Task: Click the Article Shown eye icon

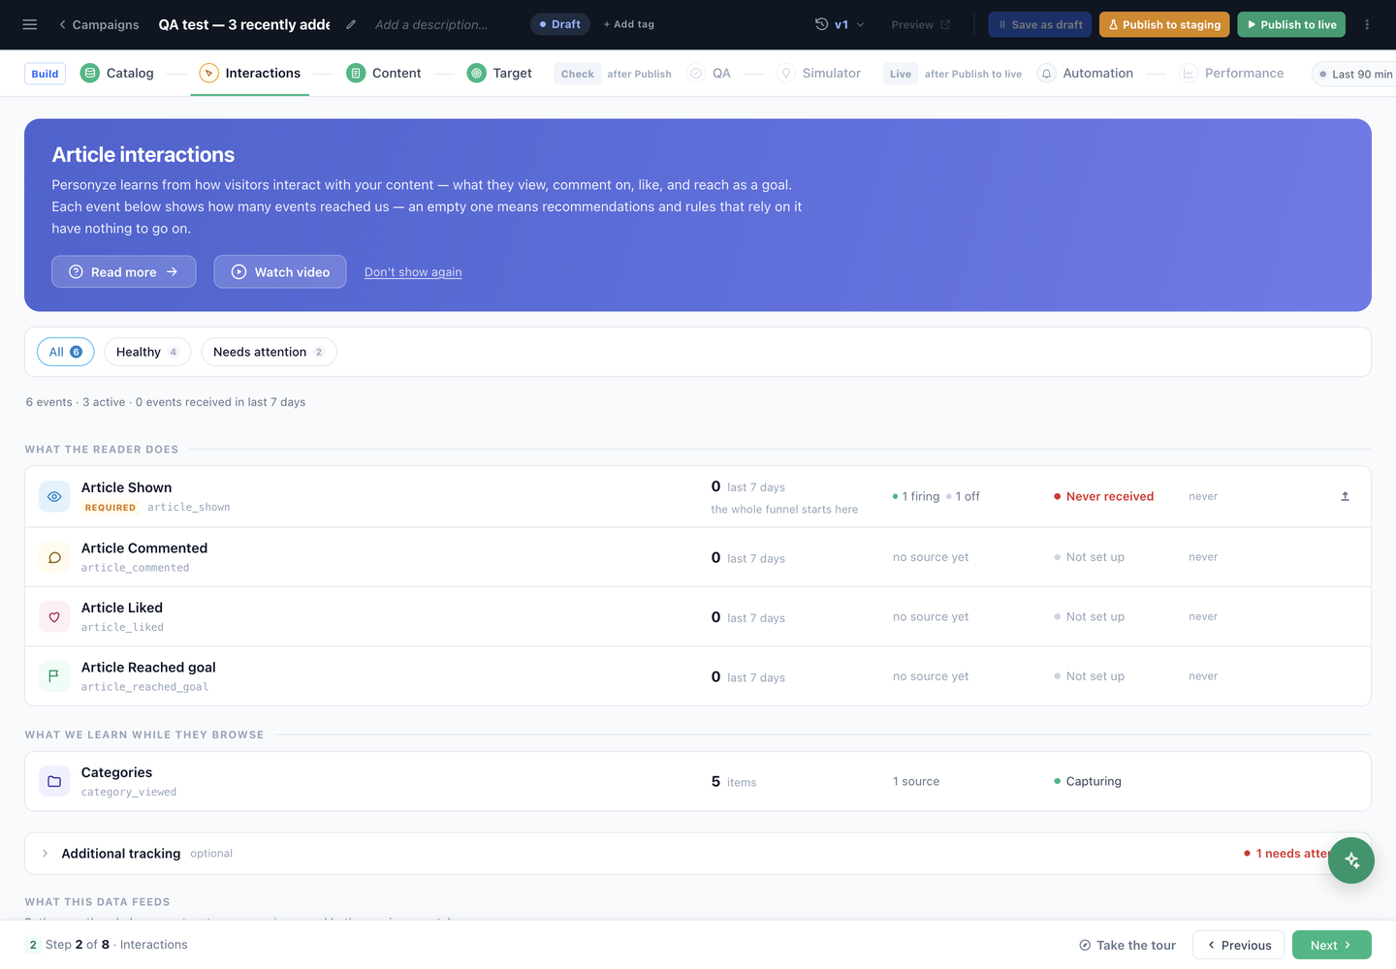Action: click(x=54, y=496)
